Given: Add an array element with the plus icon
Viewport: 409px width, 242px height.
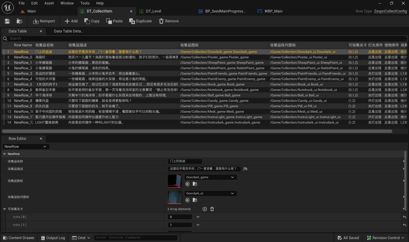Looking at the screenshot, I should pos(204,209).
